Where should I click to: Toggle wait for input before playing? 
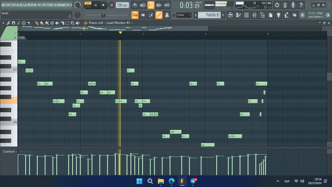coord(143,5)
